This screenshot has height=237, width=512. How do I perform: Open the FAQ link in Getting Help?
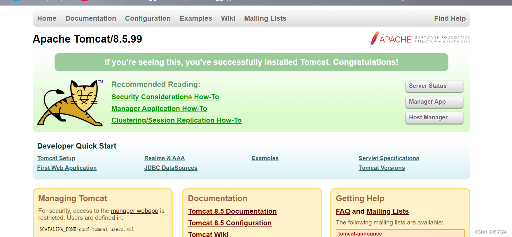[x=343, y=211]
